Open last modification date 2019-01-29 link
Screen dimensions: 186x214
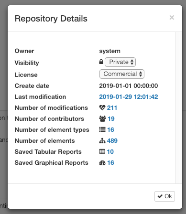click(129, 96)
